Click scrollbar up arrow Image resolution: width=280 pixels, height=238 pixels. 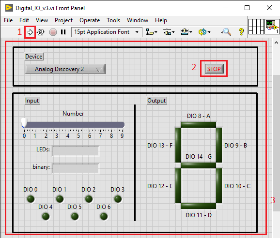(276, 43)
